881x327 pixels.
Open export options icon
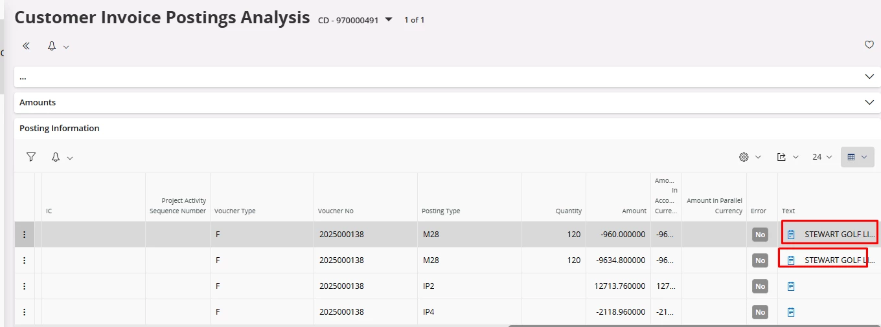(x=781, y=157)
